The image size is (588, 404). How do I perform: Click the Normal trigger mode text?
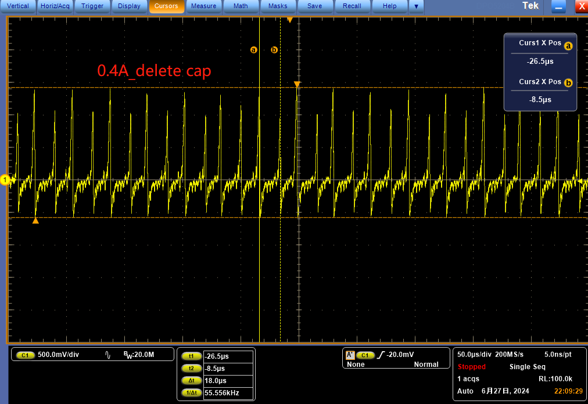426,365
